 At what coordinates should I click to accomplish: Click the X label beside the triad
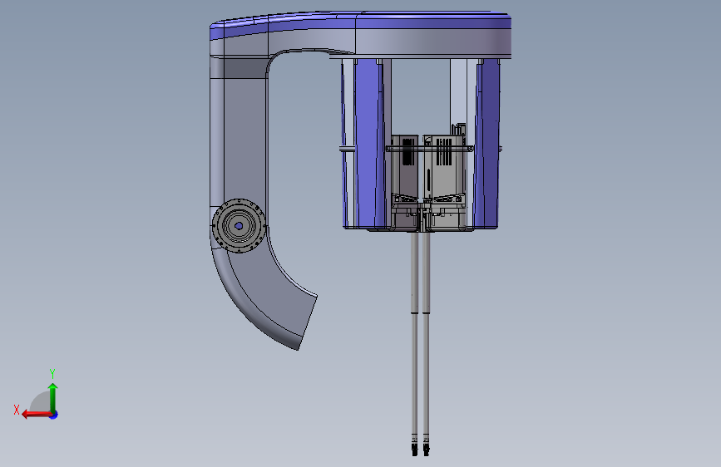[x=17, y=410]
